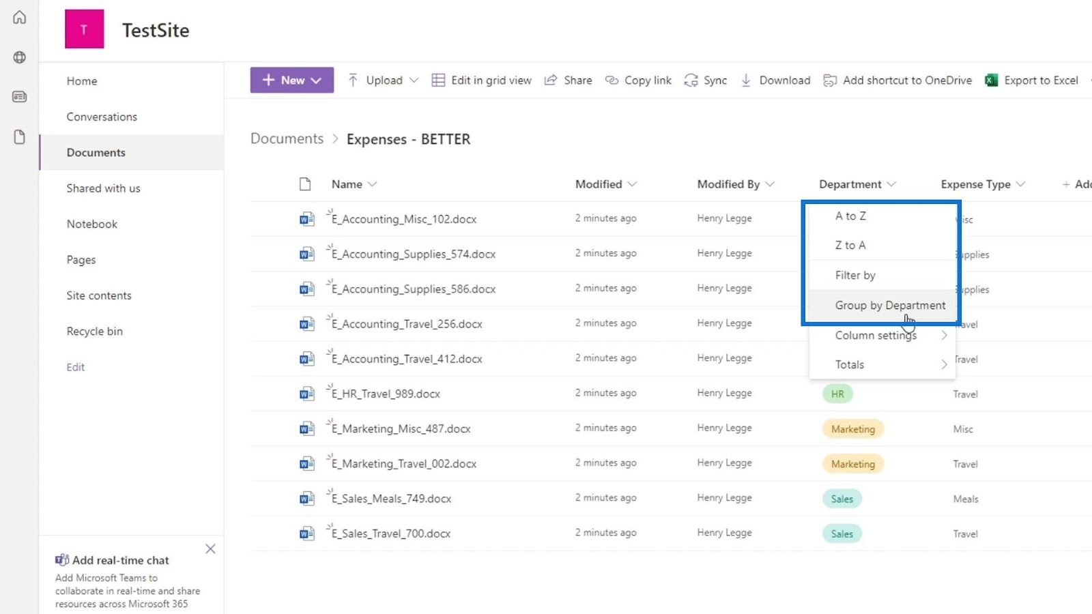1092x614 pixels.
Task: Click Word icon for E_Marketing_Misc_487.docx
Action: [x=307, y=428]
